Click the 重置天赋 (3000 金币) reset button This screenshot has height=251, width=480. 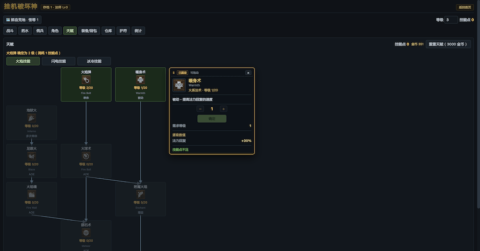pos(448,44)
